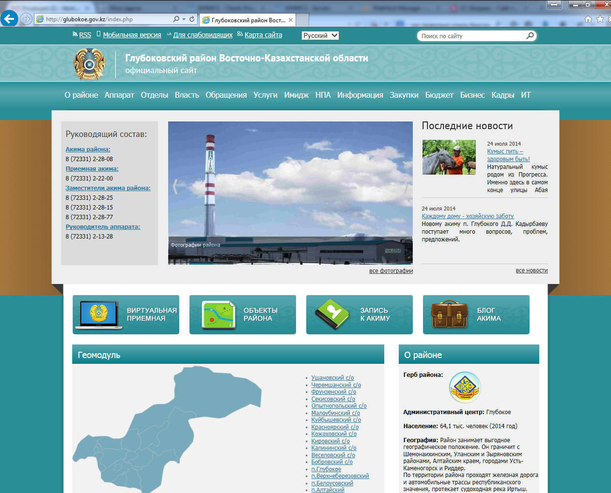
Task: Open Для слабовидящих link
Action: (x=203, y=35)
